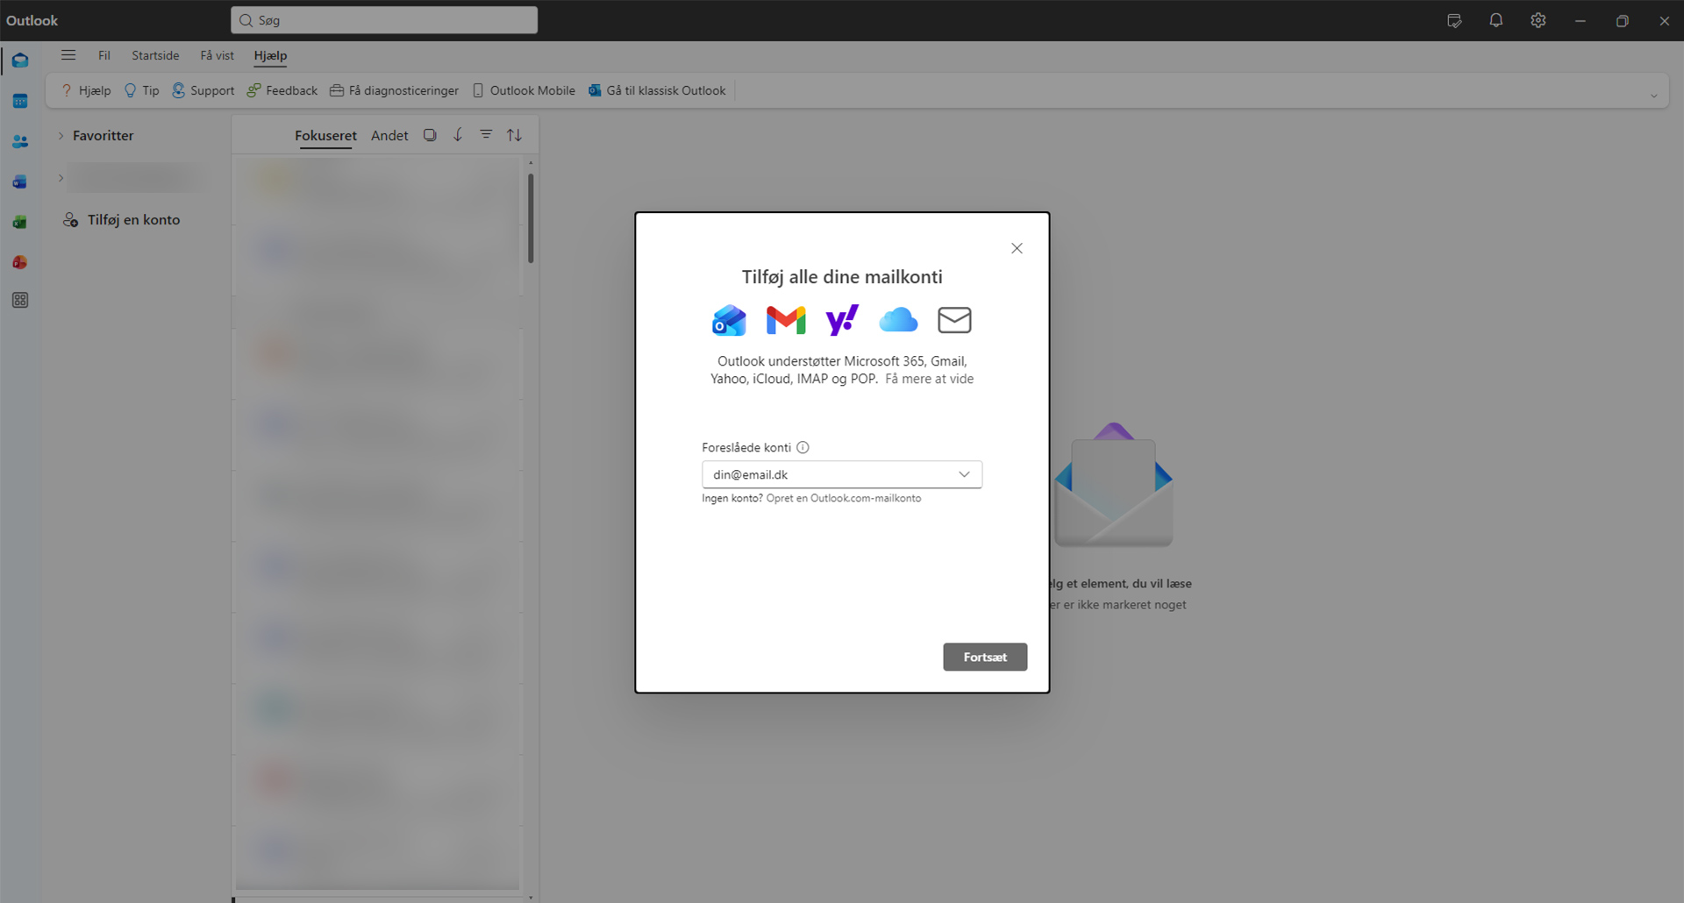Follow the Opret en Outlook.com-mailkonto link
The image size is (1684, 903).
843,499
